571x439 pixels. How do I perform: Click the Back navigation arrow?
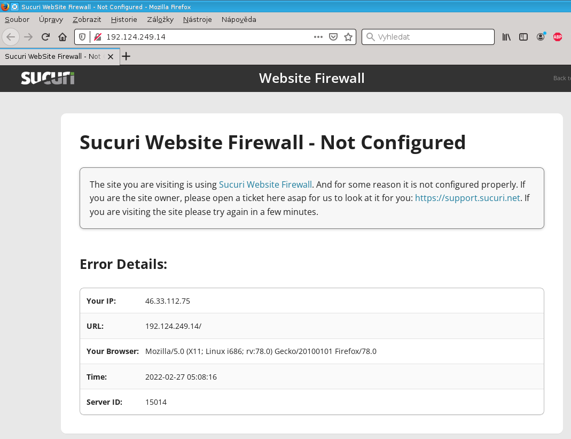[11, 37]
